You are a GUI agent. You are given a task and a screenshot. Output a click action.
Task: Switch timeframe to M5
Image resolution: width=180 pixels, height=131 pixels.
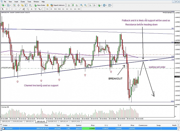point(51,9)
